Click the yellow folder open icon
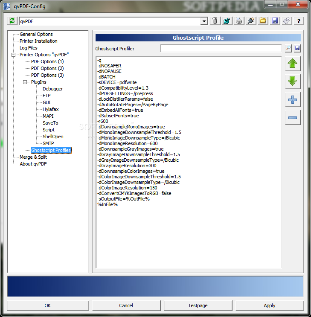The image size is (311, 317). pos(263,21)
